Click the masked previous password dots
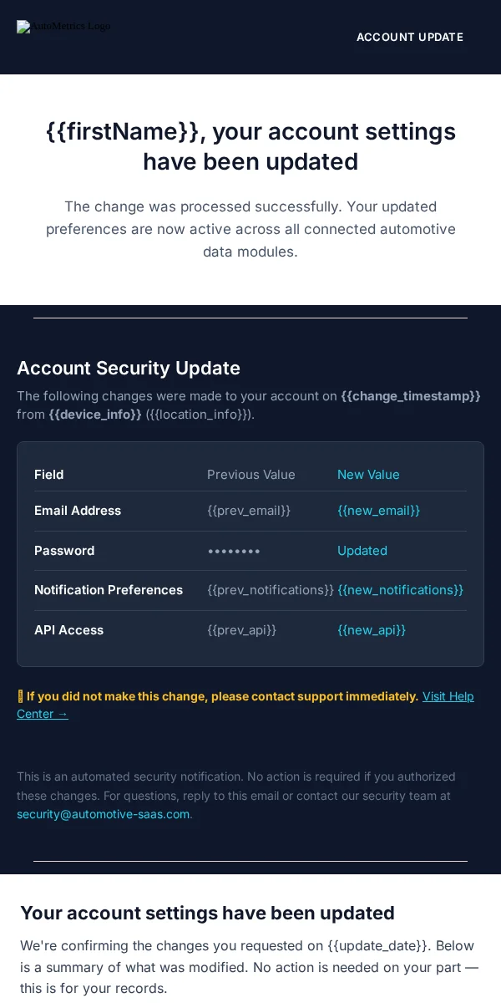The width and height of the screenshot is (501, 1003). click(x=234, y=551)
